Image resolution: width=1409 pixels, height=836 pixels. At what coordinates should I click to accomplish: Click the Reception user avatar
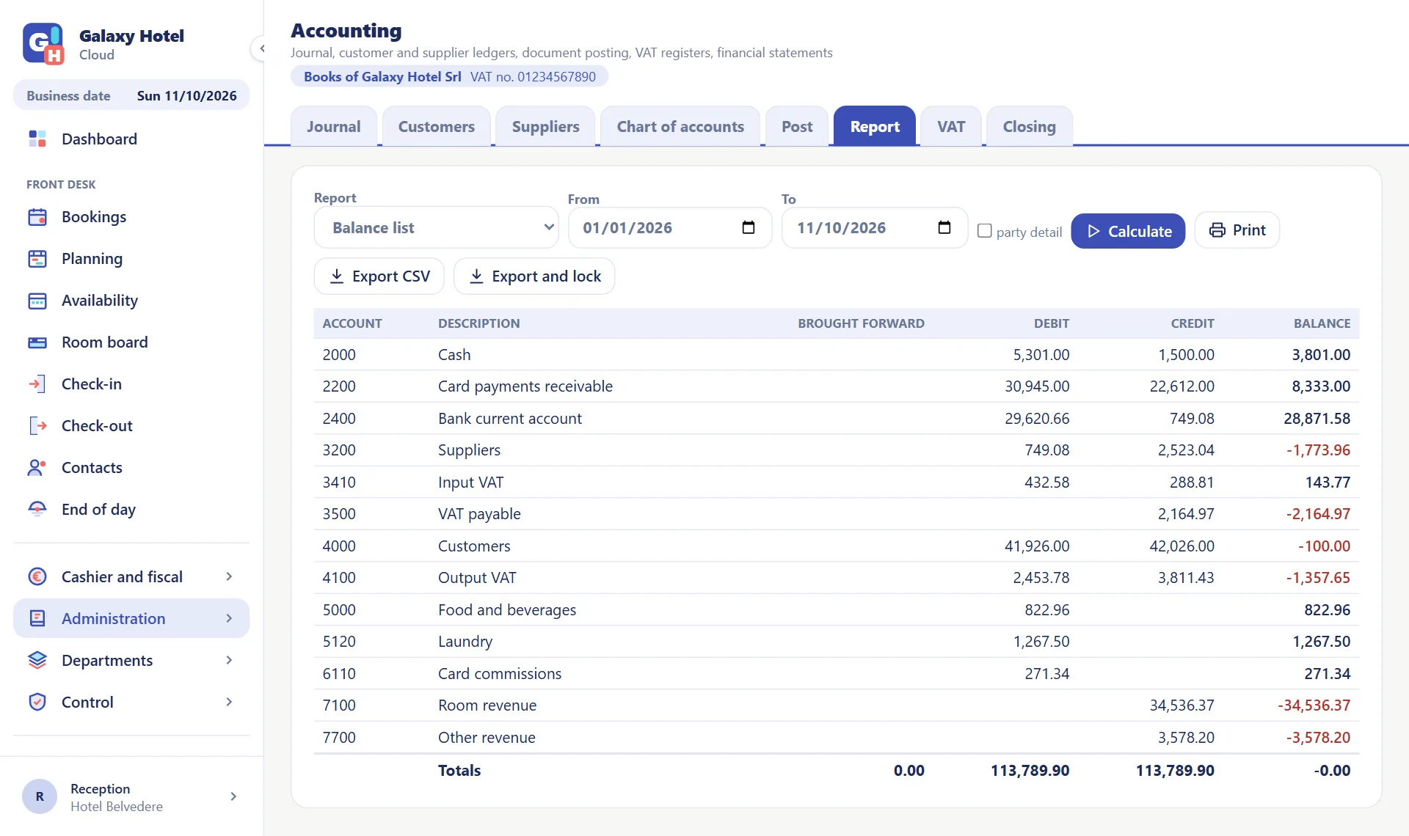(40, 796)
